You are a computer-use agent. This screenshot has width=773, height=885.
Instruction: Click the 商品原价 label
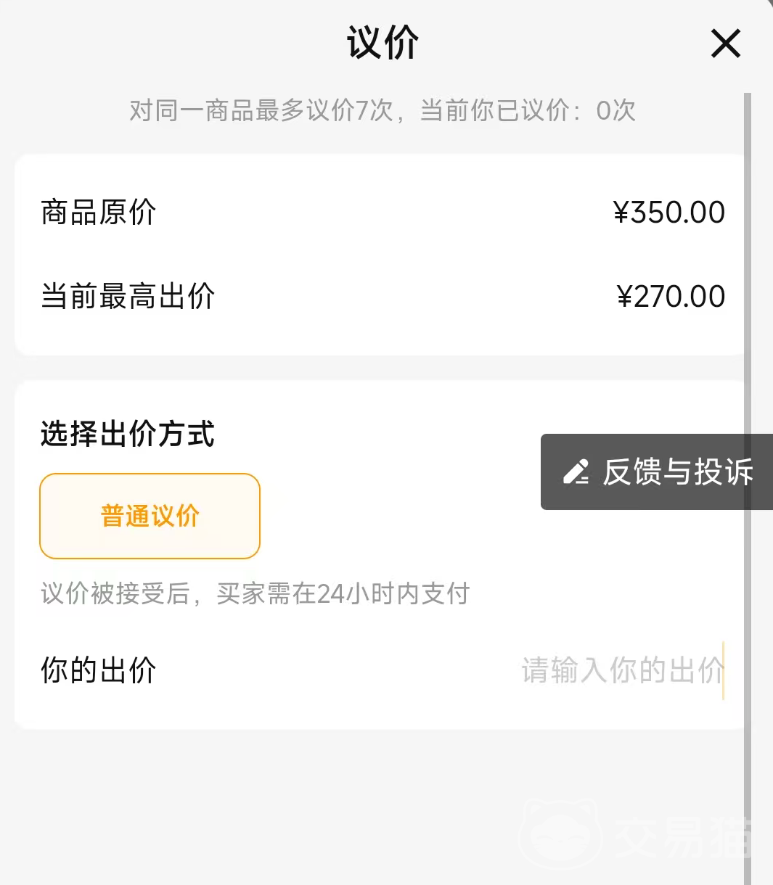tap(99, 213)
